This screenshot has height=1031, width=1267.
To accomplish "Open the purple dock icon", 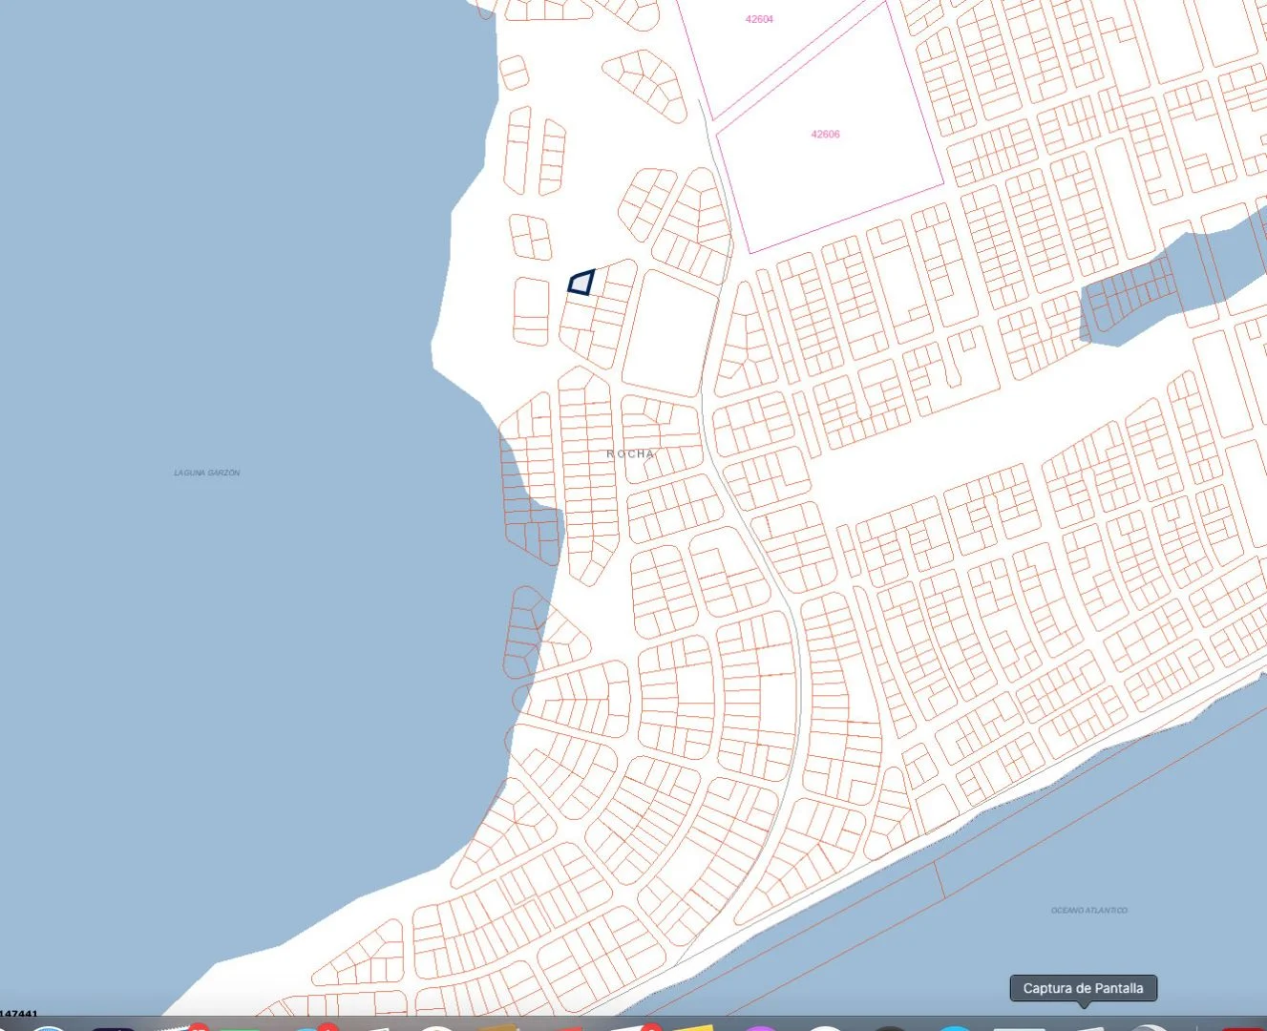I will 760,1027.
